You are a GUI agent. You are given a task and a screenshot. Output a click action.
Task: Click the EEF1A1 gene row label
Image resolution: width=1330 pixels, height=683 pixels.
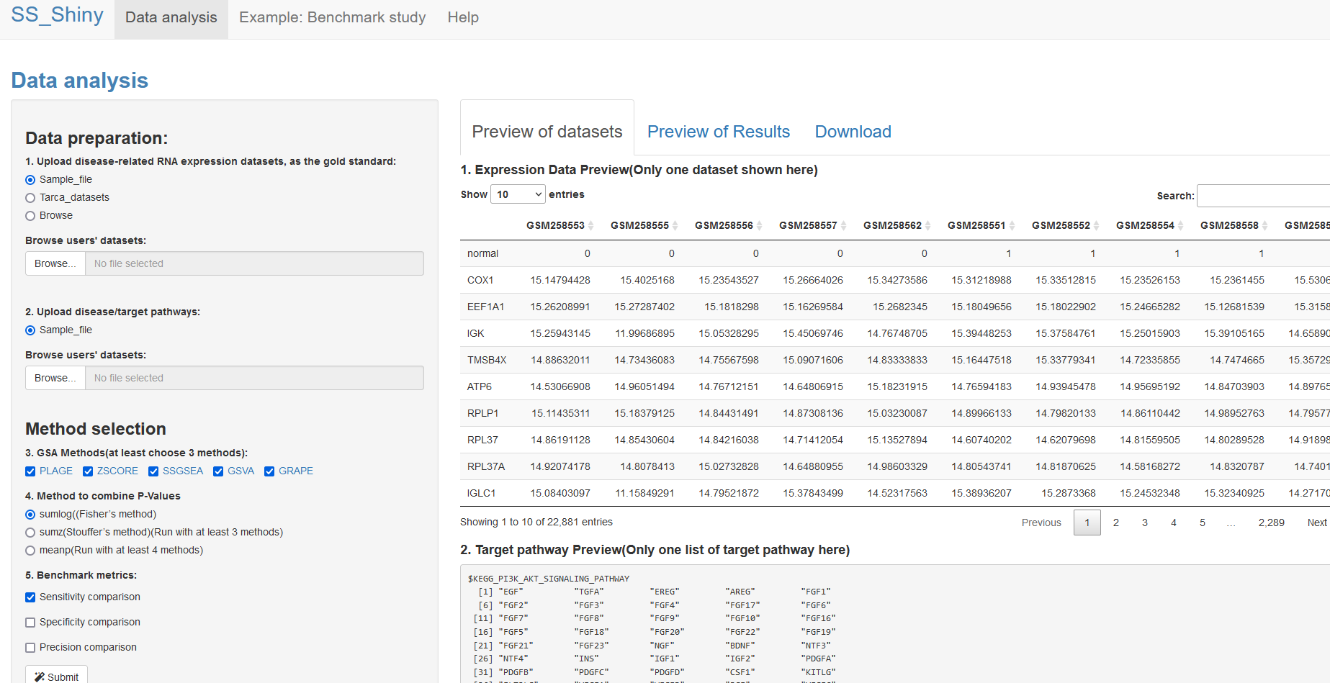[x=486, y=307]
